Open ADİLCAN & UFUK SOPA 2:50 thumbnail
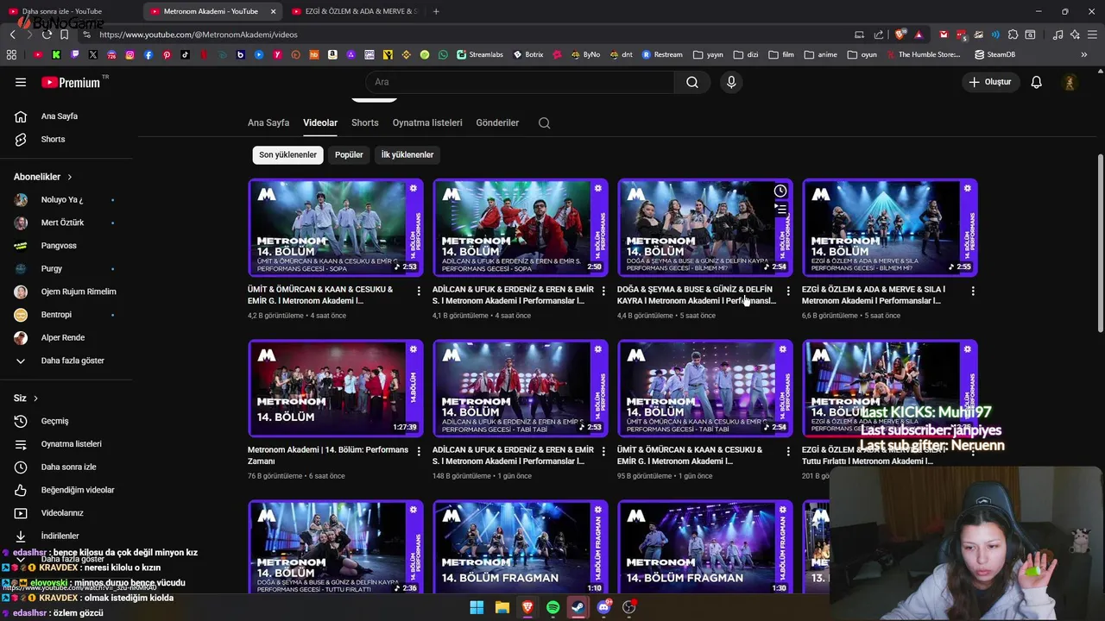Screen dimensions: 1105x621 [521, 228]
